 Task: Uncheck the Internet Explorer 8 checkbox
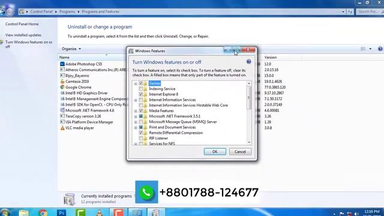point(141,94)
